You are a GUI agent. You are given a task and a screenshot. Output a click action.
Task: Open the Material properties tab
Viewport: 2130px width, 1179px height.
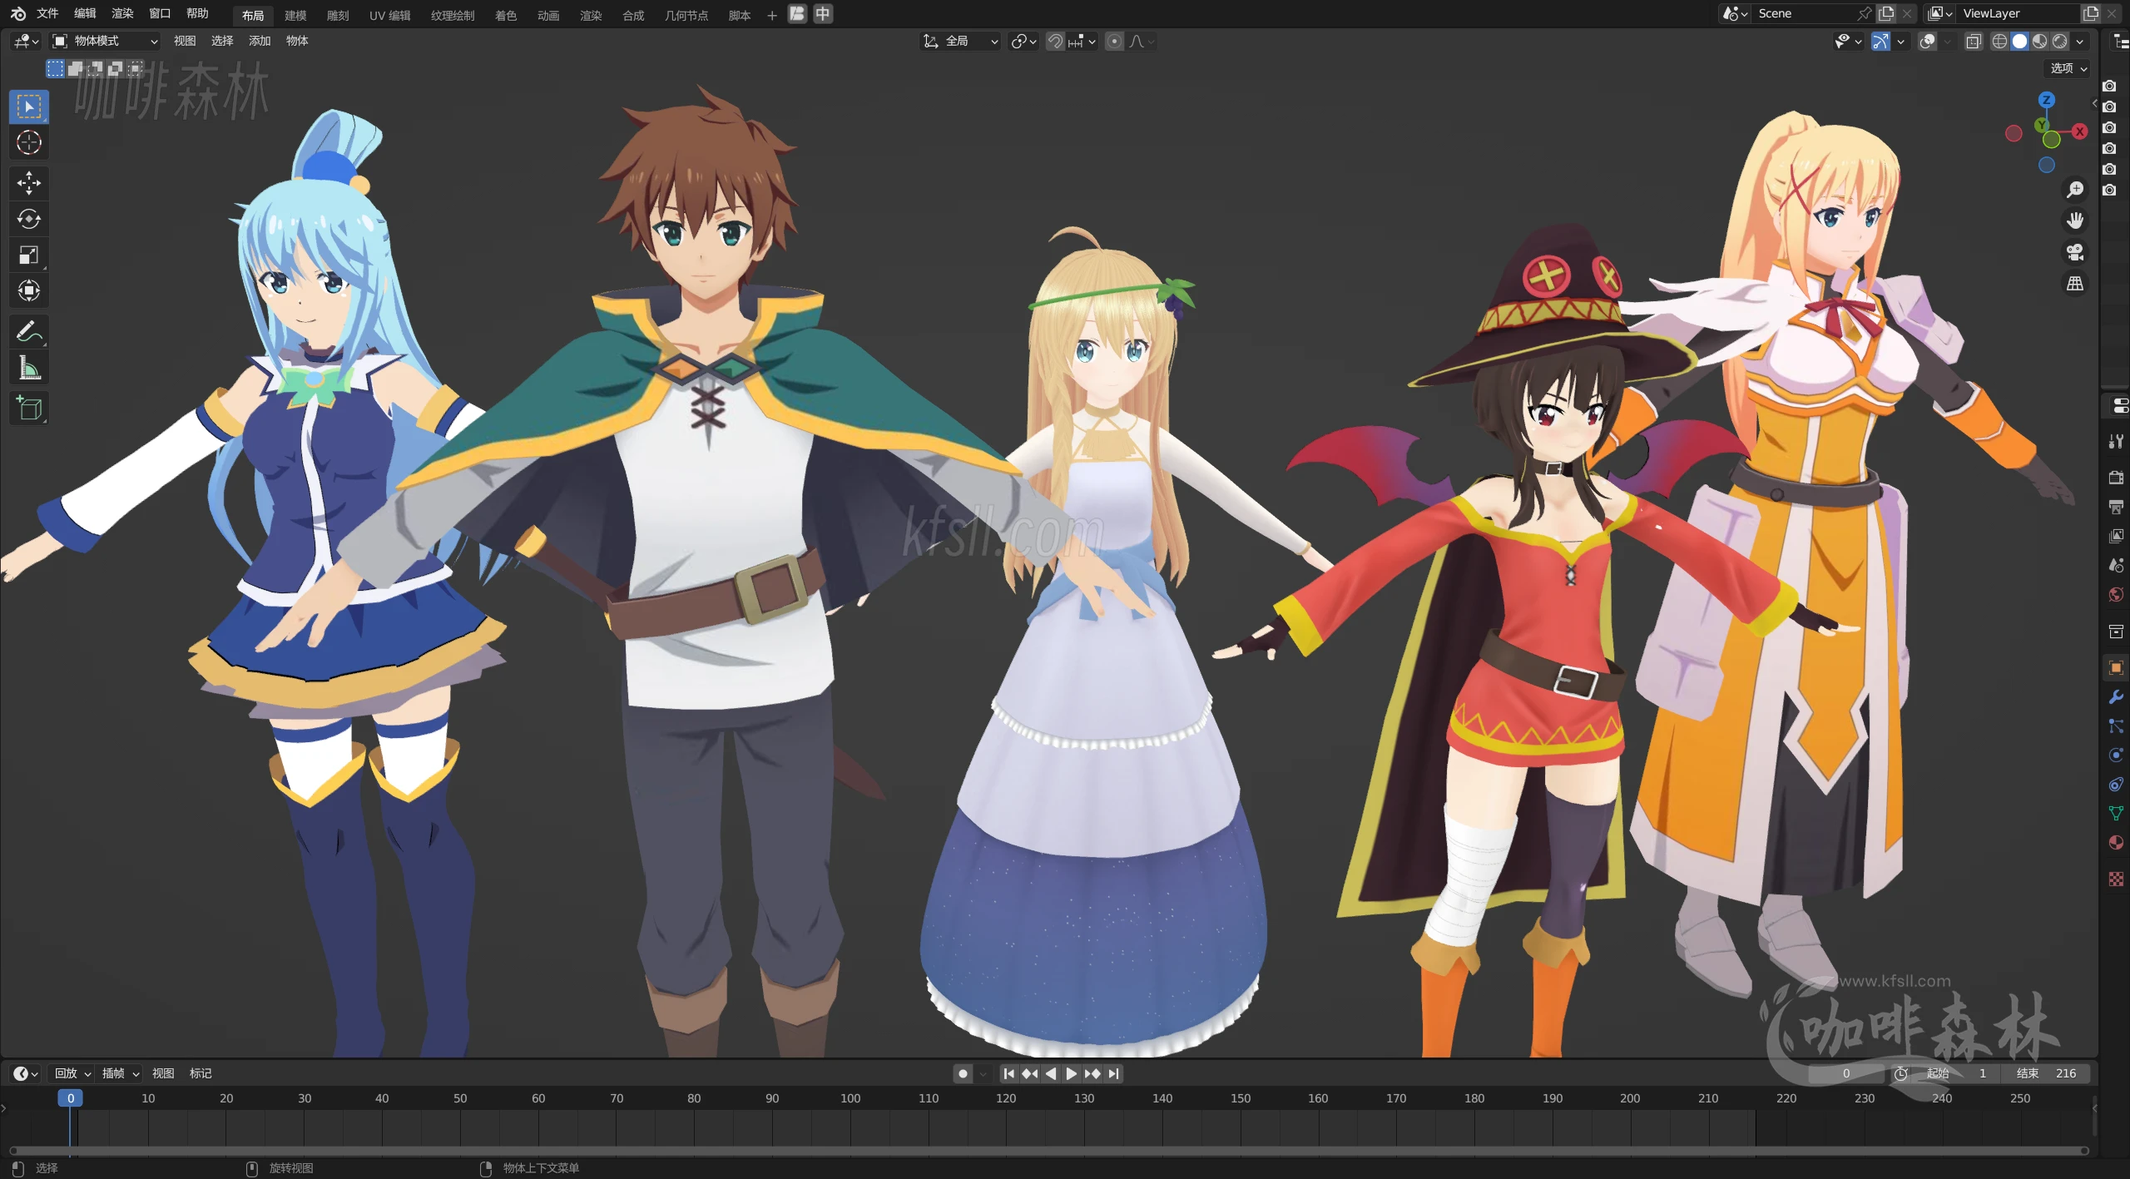click(x=2116, y=843)
